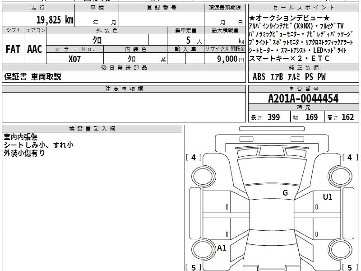Select the note シートしみ小、すれ小
Viewport: 361px width, 271px height.
[39, 145]
